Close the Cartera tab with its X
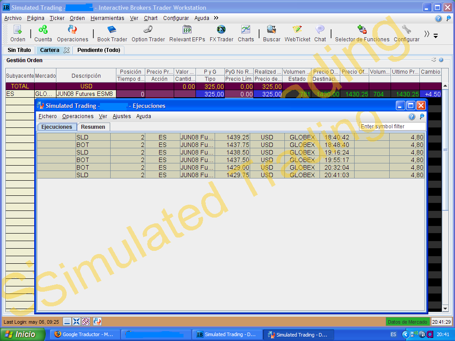 point(67,50)
